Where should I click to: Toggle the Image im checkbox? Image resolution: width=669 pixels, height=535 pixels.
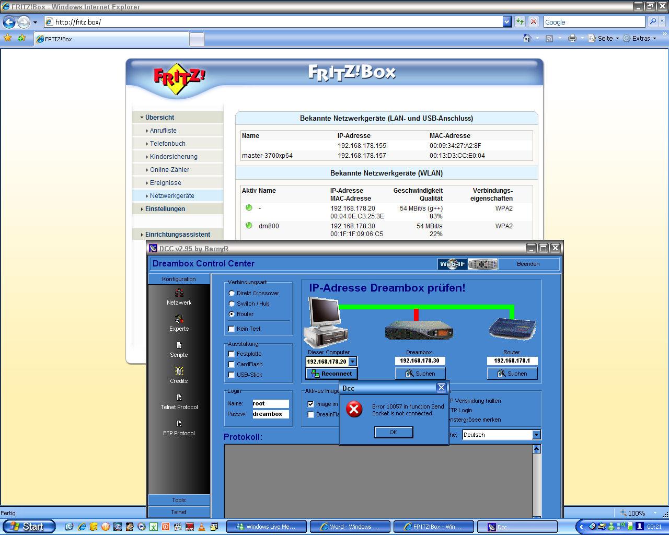click(x=311, y=404)
